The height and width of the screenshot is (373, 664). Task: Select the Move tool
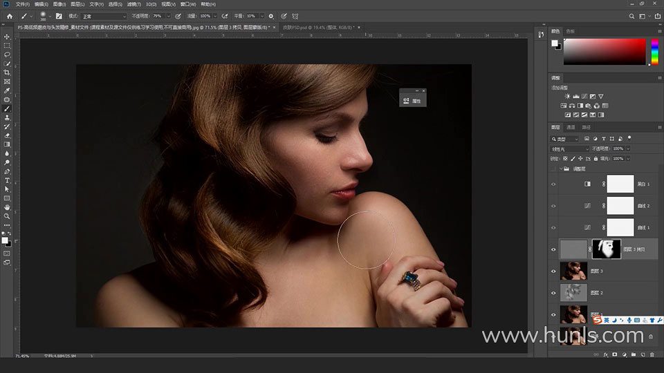7,37
